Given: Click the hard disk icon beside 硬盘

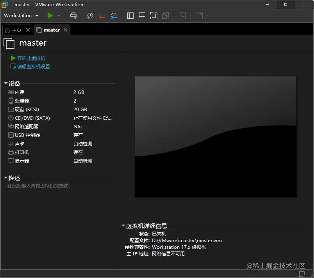Looking at the screenshot, I should pyautogui.click(x=11, y=109).
